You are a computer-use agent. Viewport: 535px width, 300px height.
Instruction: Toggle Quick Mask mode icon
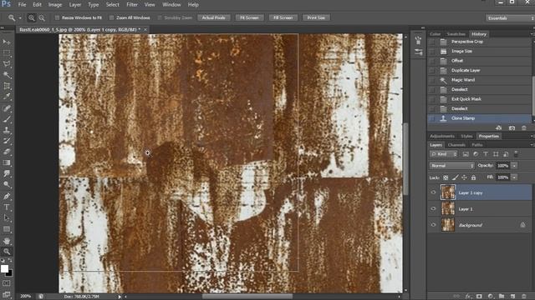coord(7,283)
